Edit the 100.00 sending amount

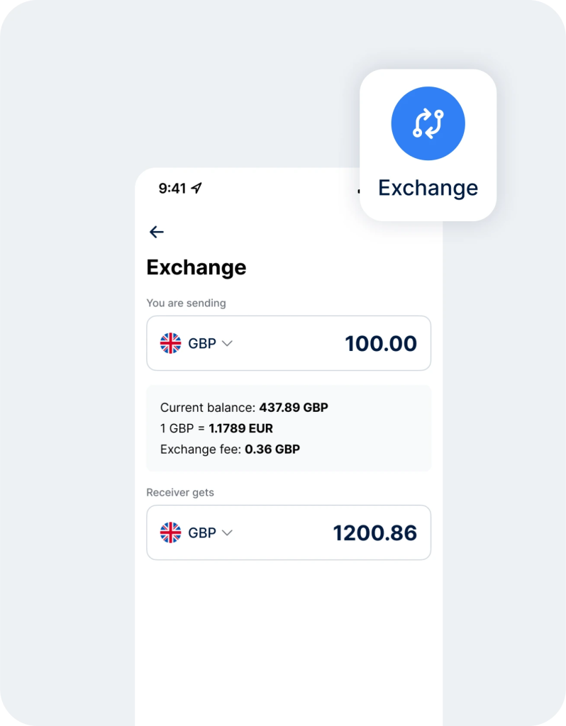(381, 343)
